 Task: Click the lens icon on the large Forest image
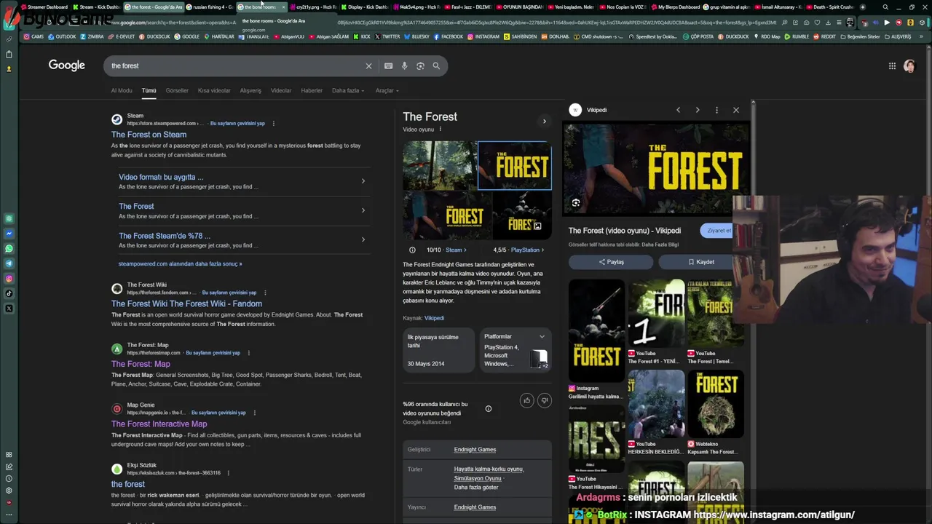[576, 203]
